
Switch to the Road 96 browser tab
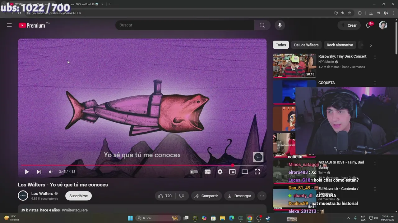(81, 4)
